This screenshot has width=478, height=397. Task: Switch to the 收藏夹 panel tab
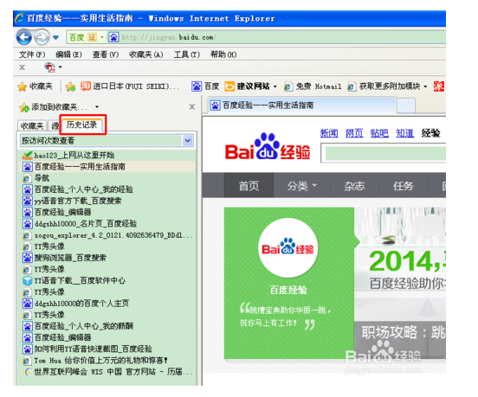click(32, 125)
